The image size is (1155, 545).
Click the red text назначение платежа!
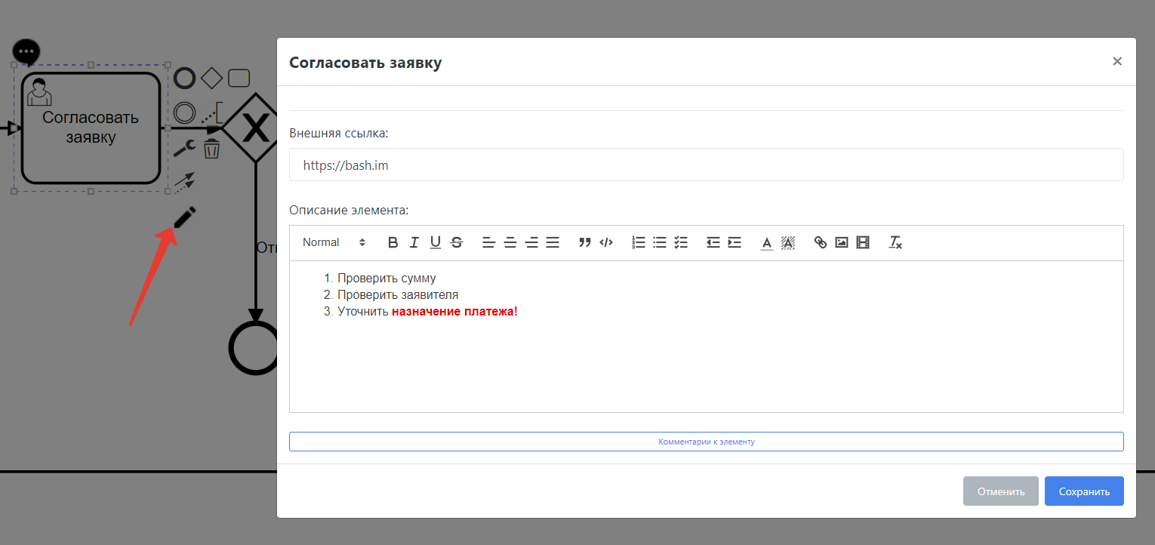point(455,312)
